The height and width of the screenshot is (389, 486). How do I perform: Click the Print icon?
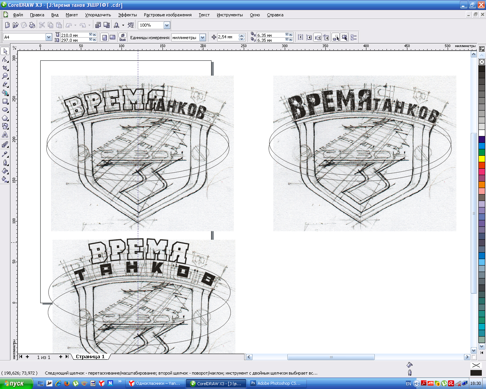(x=32, y=25)
